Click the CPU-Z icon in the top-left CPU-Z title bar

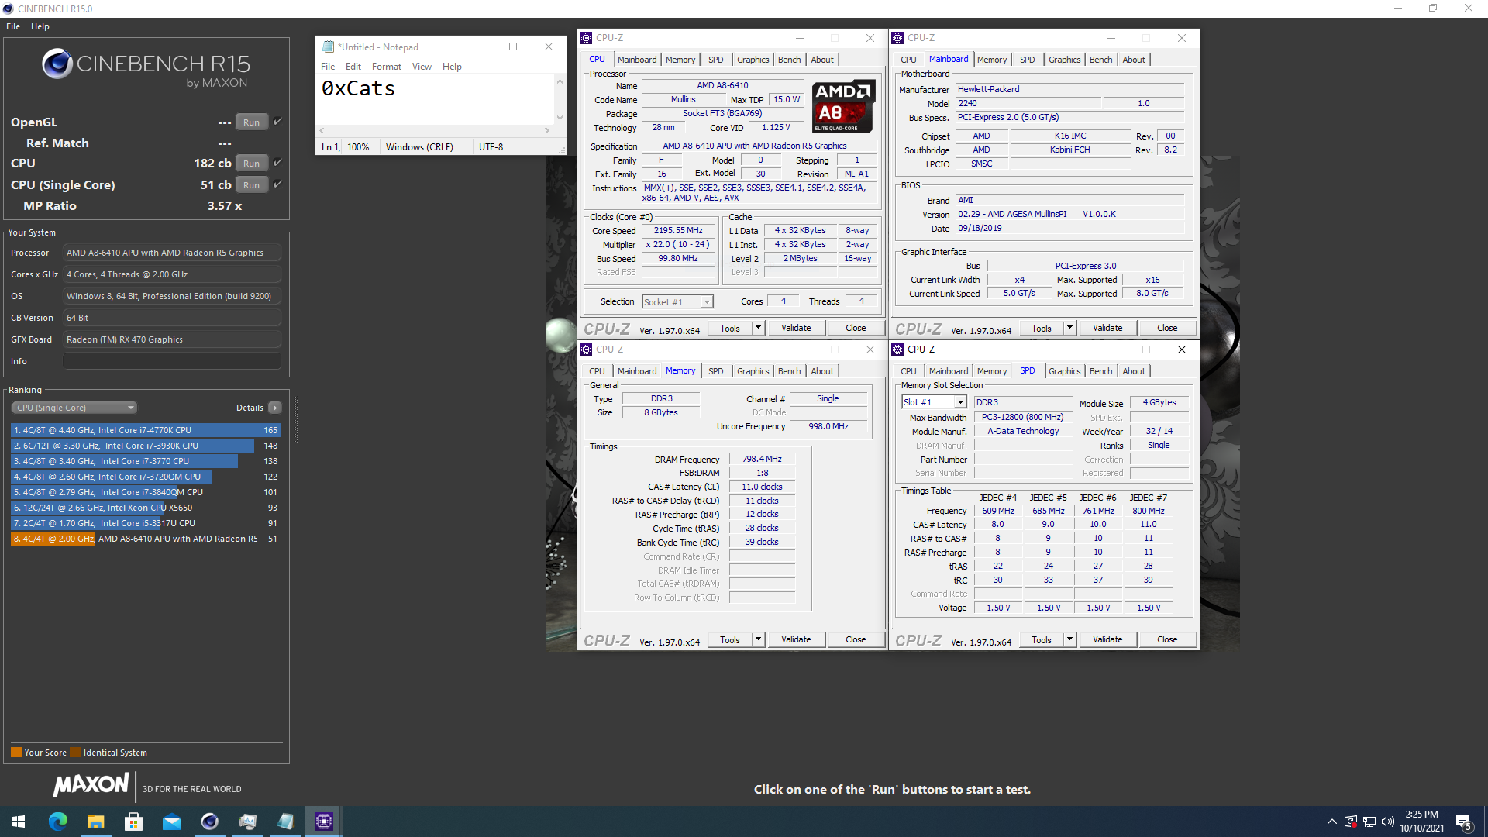pos(586,38)
